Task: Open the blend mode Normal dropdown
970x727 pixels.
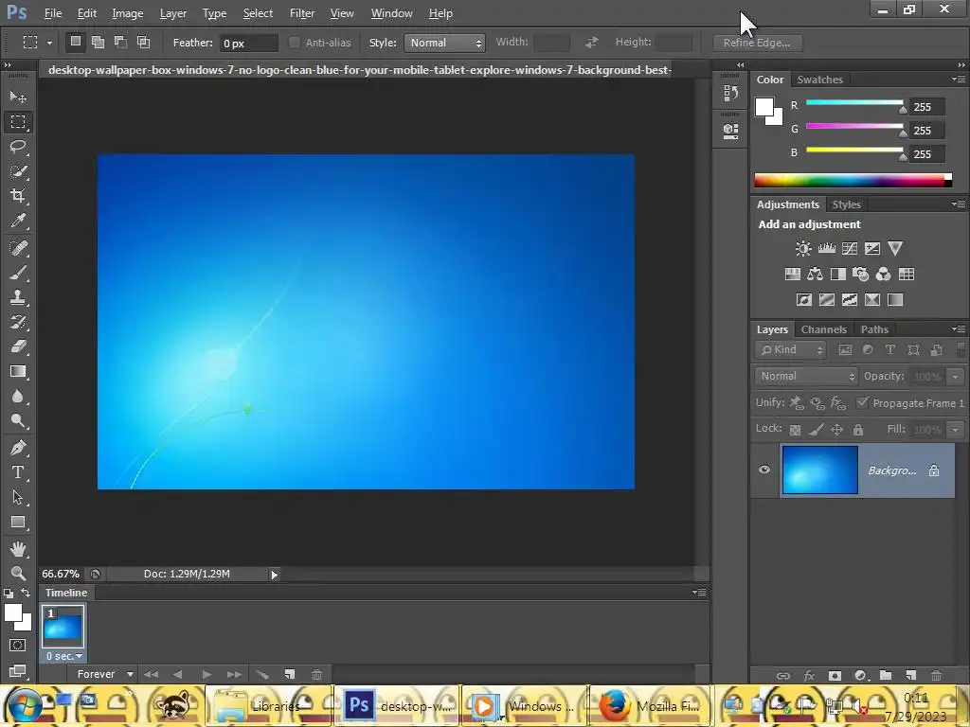Action: point(806,376)
